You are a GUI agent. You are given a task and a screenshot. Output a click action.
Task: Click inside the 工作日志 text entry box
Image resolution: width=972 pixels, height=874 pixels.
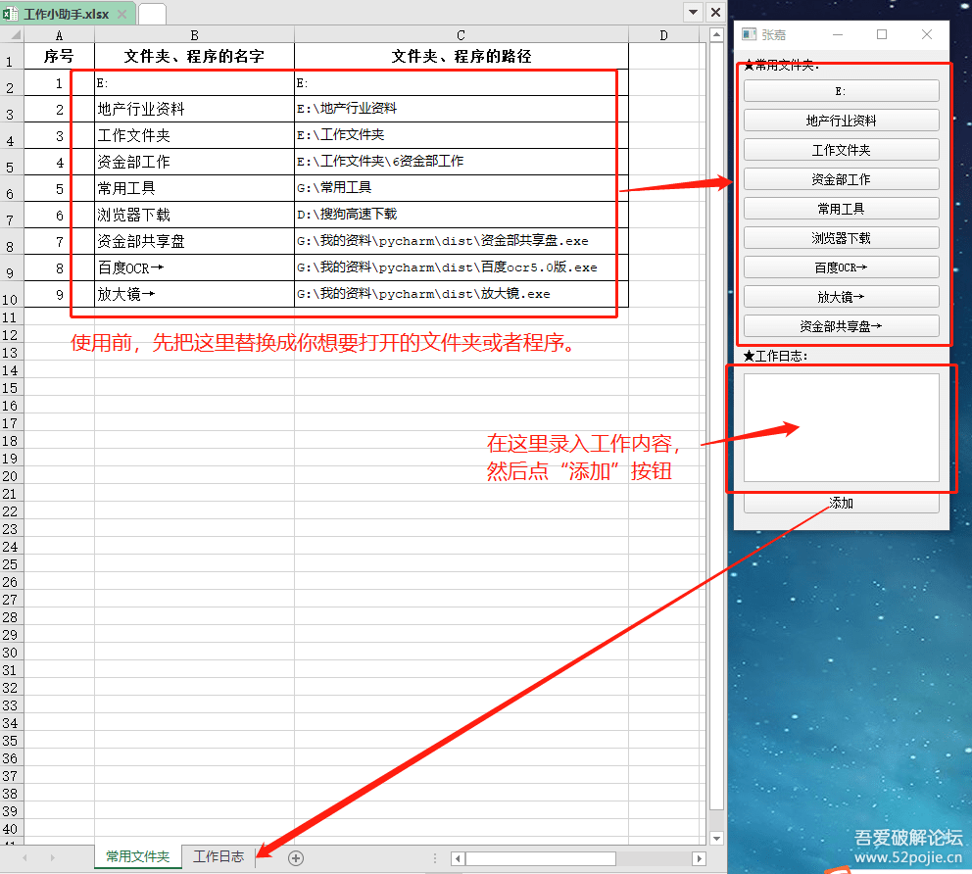tap(840, 426)
